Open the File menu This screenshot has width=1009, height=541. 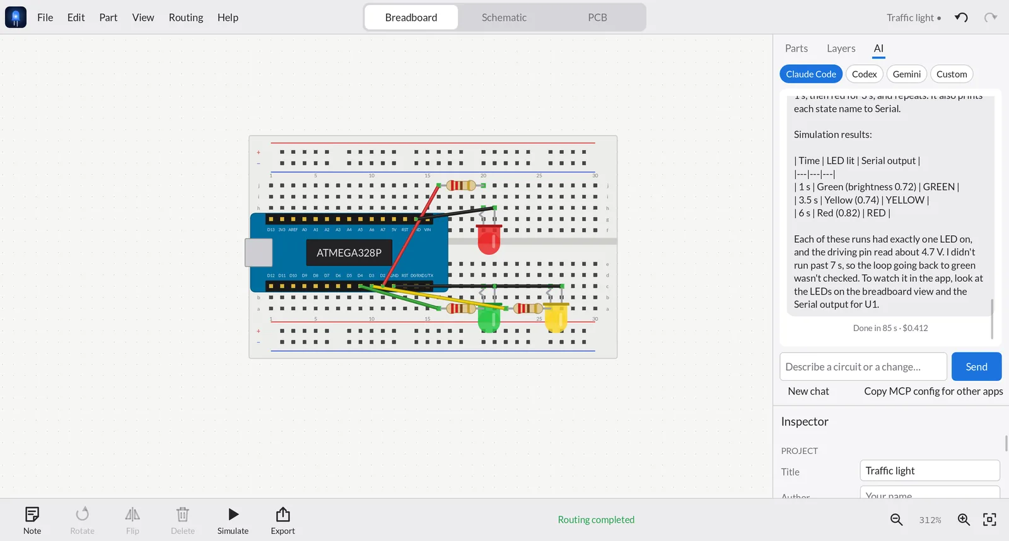tap(45, 18)
